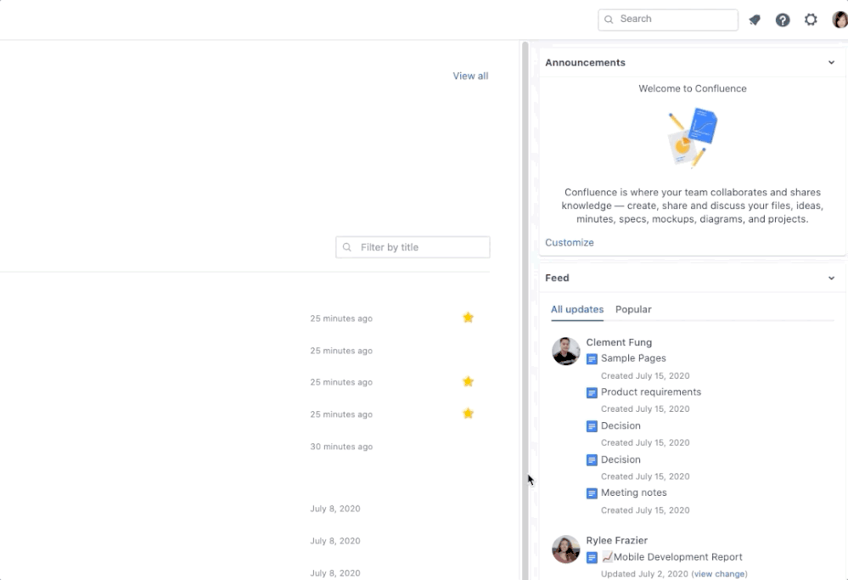This screenshot has width=848, height=580.
Task: Open the help question mark icon
Action: tap(783, 20)
